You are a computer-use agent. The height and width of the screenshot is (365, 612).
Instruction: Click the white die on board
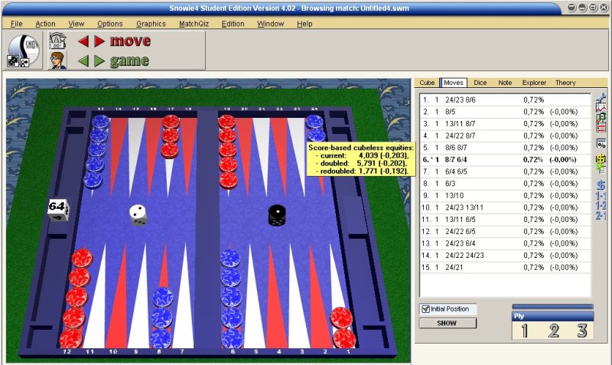[x=138, y=215]
